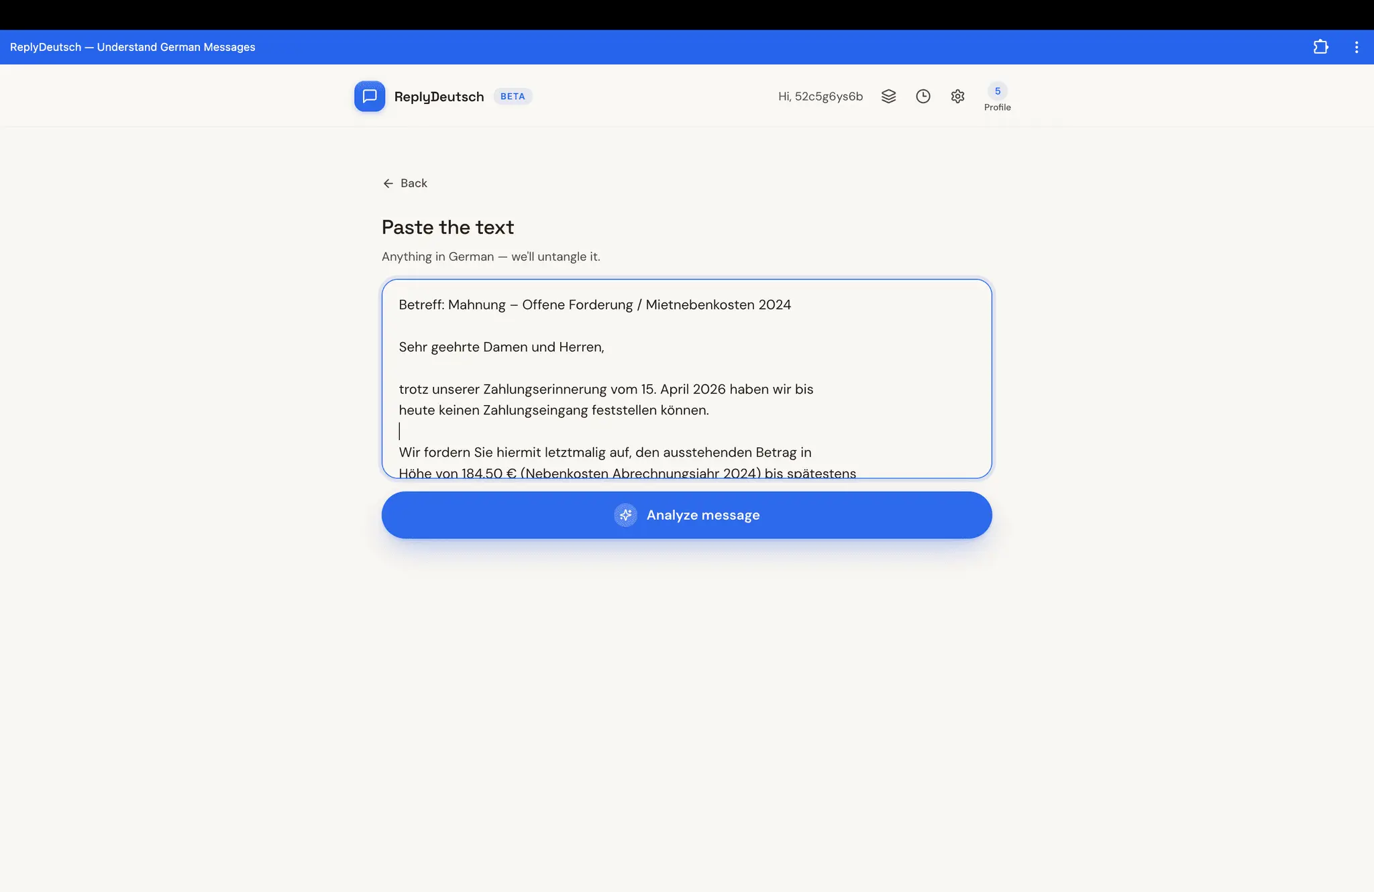Open the layers stack icon in header
The image size is (1374, 892).
[x=888, y=96]
